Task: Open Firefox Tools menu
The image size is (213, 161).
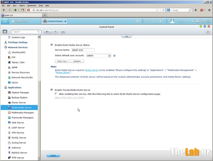Action: click(41, 6)
